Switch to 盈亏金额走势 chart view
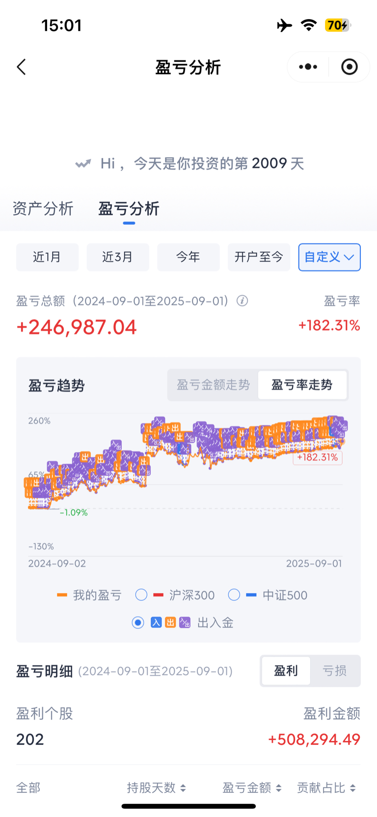This screenshot has width=377, height=817. [213, 385]
